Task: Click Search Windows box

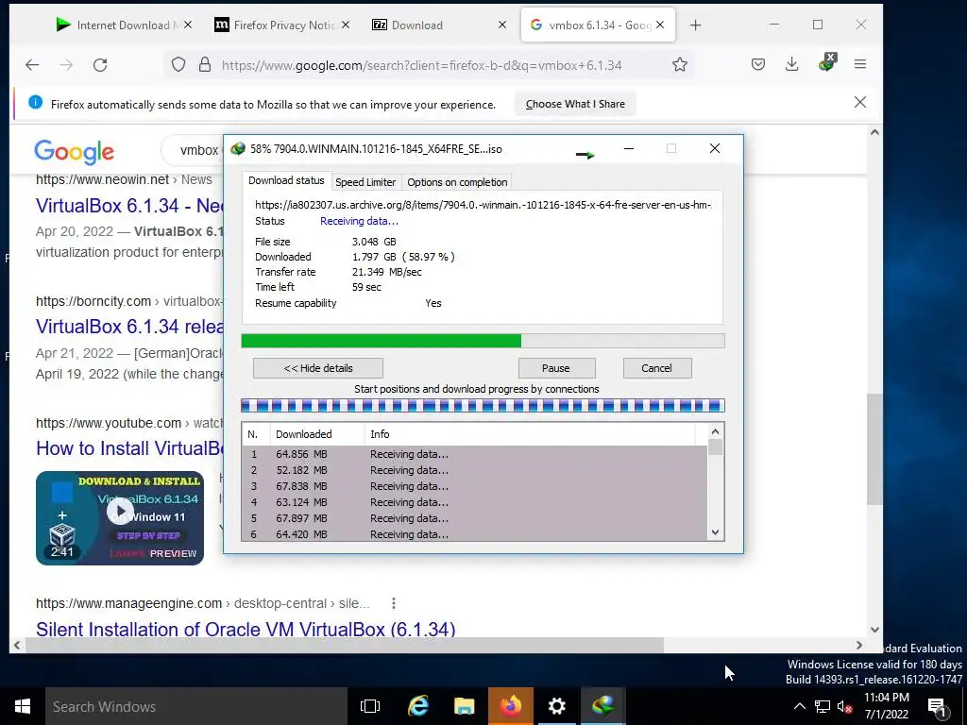Action: [196, 706]
